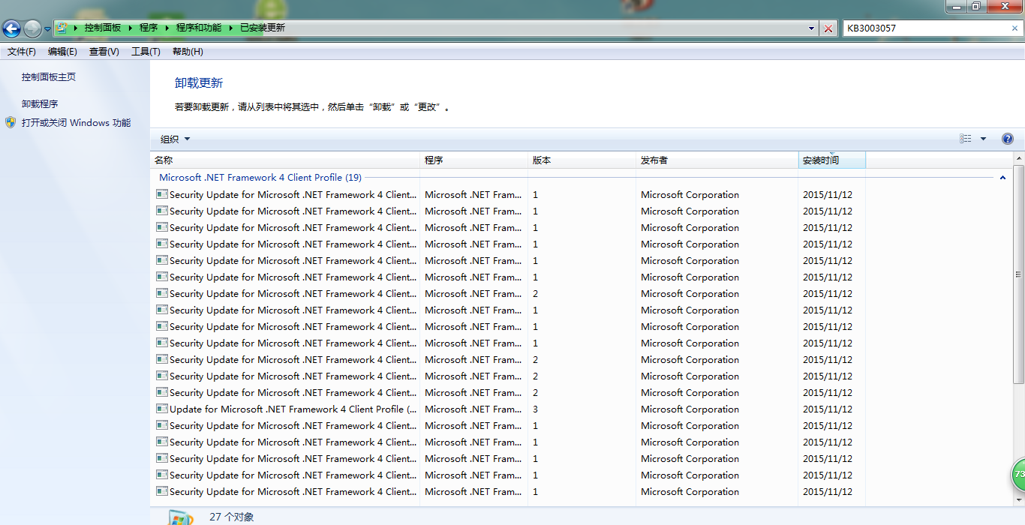The height and width of the screenshot is (525, 1025).
Task: Sort by 版本 column header
Action: coord(582,160)
